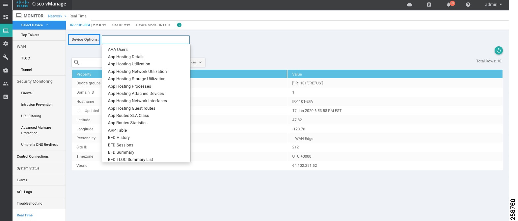The image size is (518, 221).
Task: Open the Configuration gear sidebar icon
Action: click(6, 44)
